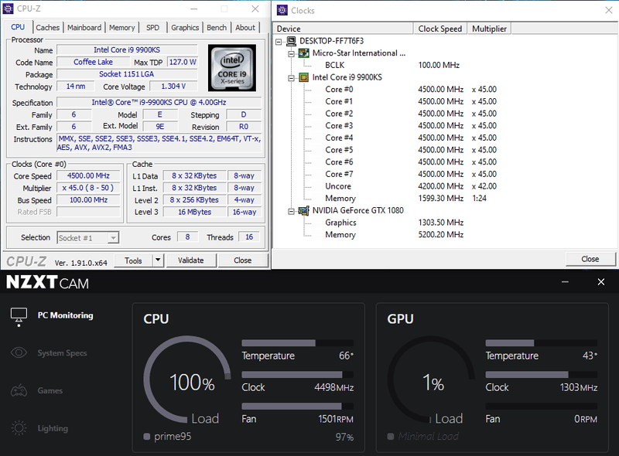Click the Close button in Clocks window
619x456 pixels.
(x=590, y=259)
